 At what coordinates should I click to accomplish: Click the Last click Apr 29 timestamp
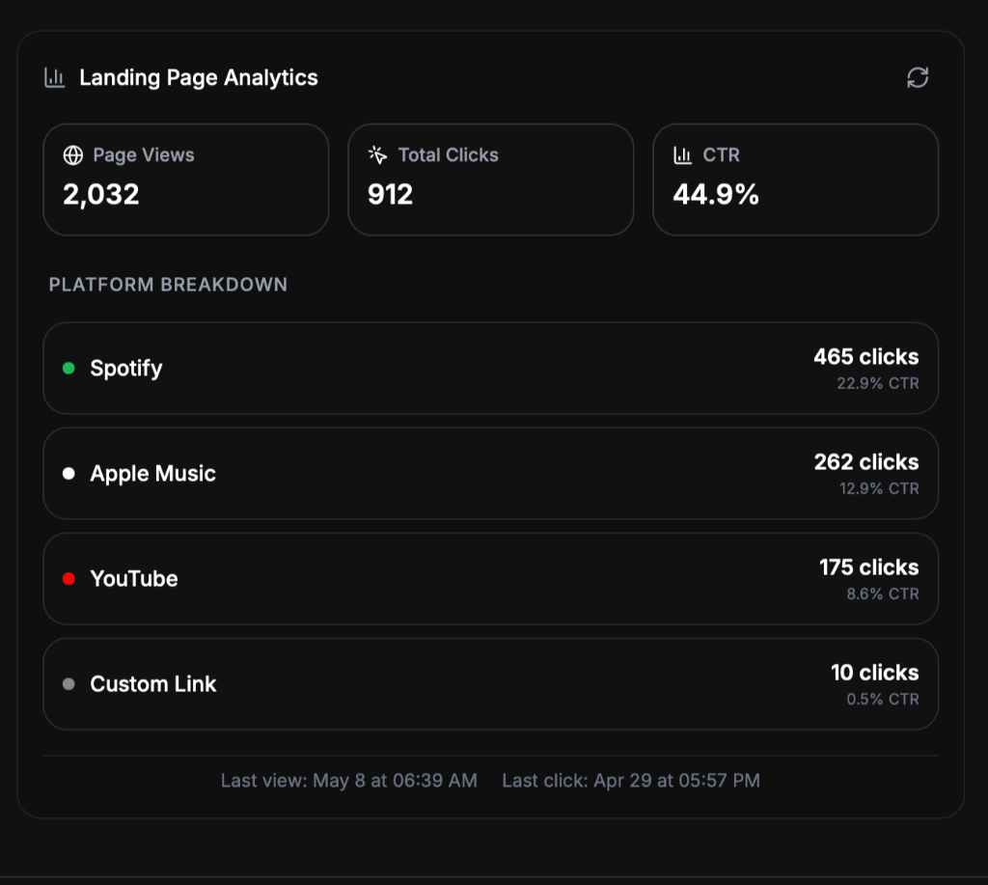tap(631, 781)
